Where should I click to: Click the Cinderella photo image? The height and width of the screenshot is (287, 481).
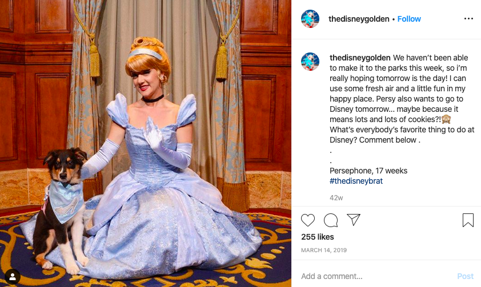click(x=146, y=143)
